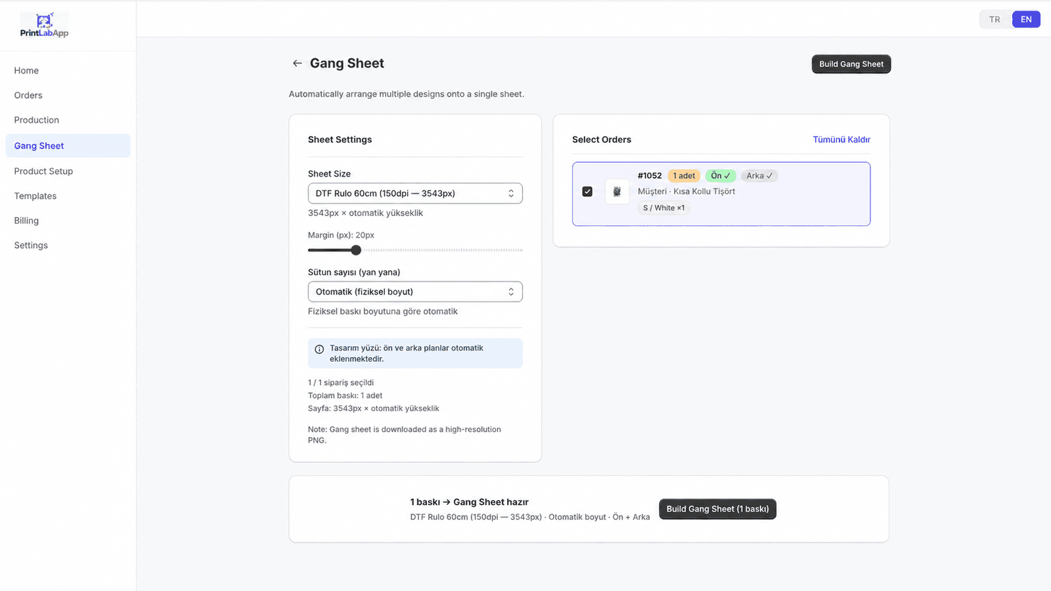The image size is (1051, 591).
Task: Switch language to TR
Action: (x=995, y=20)
